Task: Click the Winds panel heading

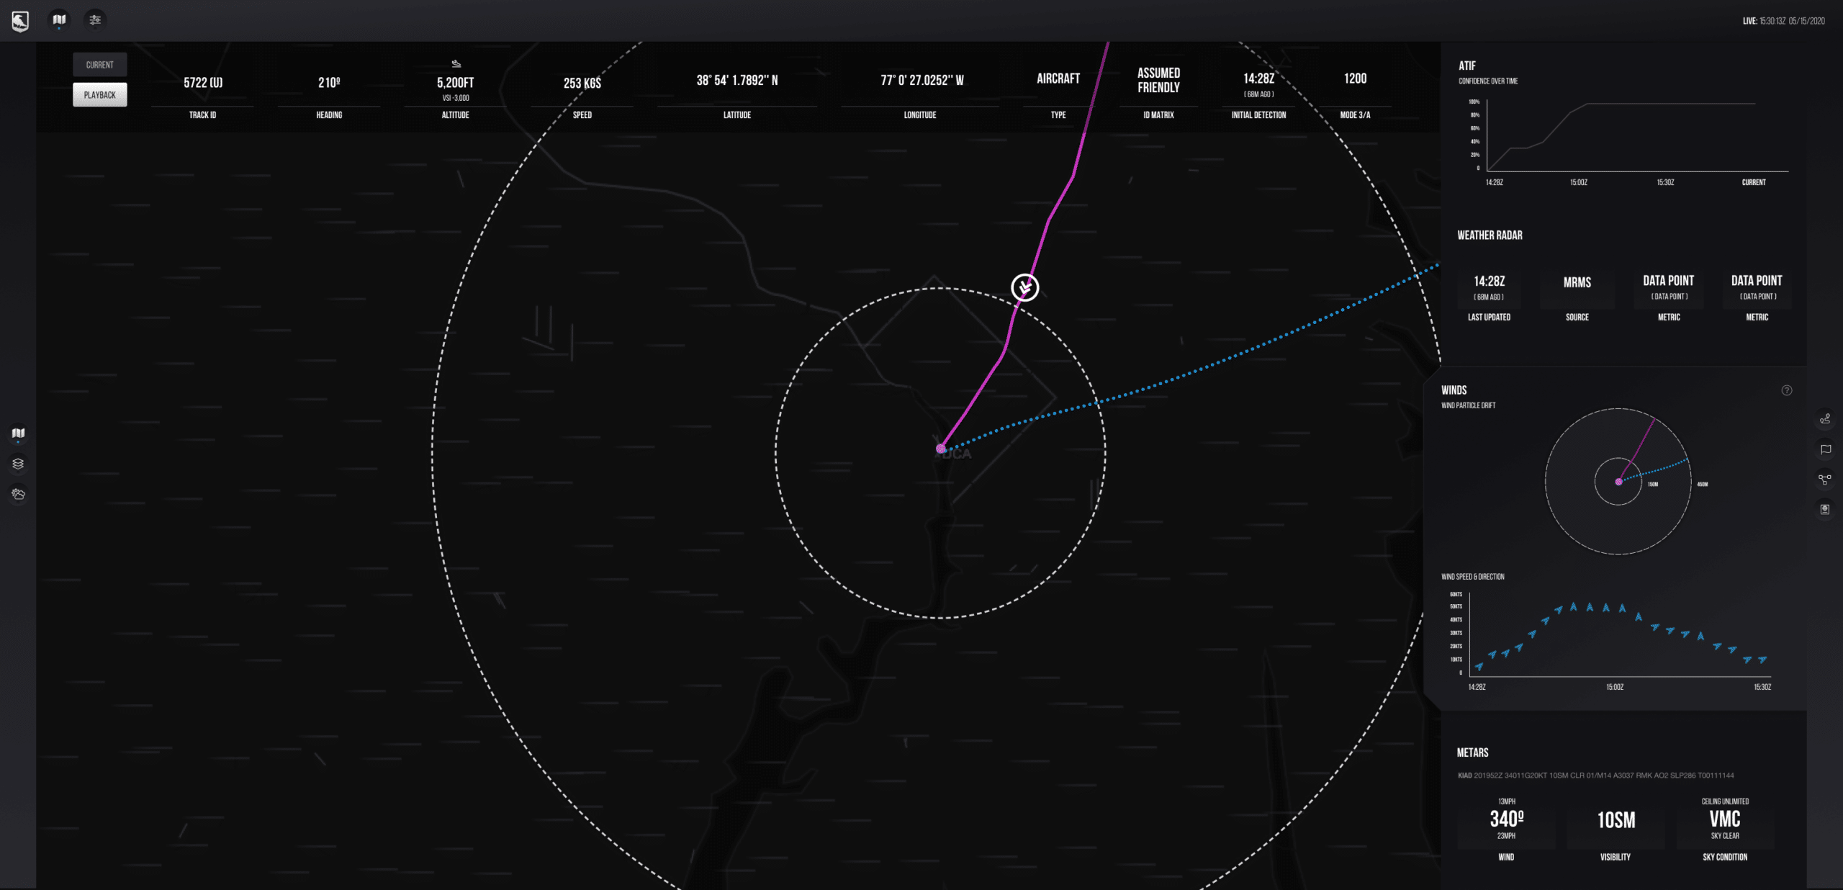Action: click(1454, 390)
